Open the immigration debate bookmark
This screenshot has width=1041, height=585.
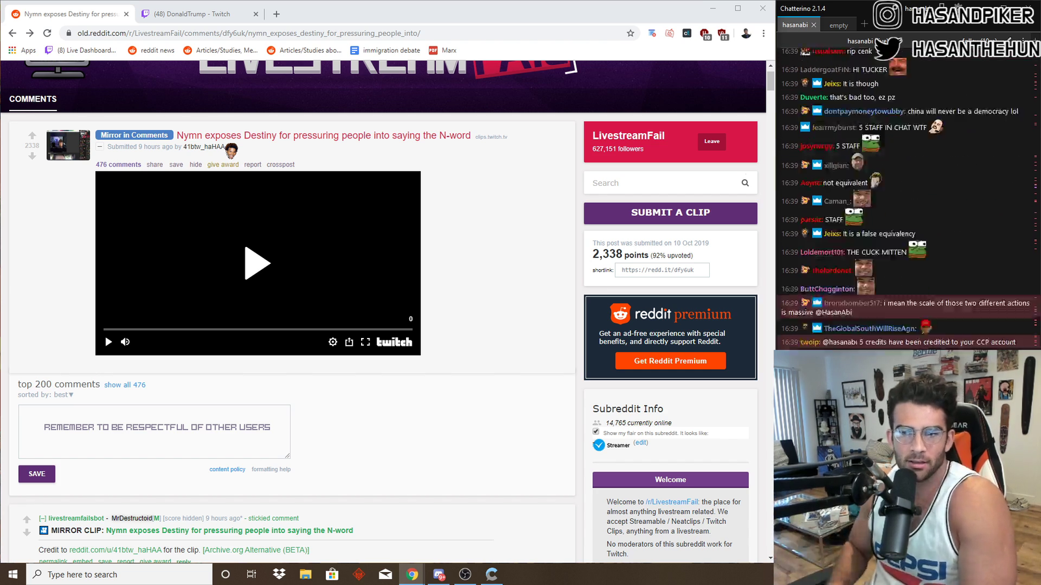[x=385, y=50]
